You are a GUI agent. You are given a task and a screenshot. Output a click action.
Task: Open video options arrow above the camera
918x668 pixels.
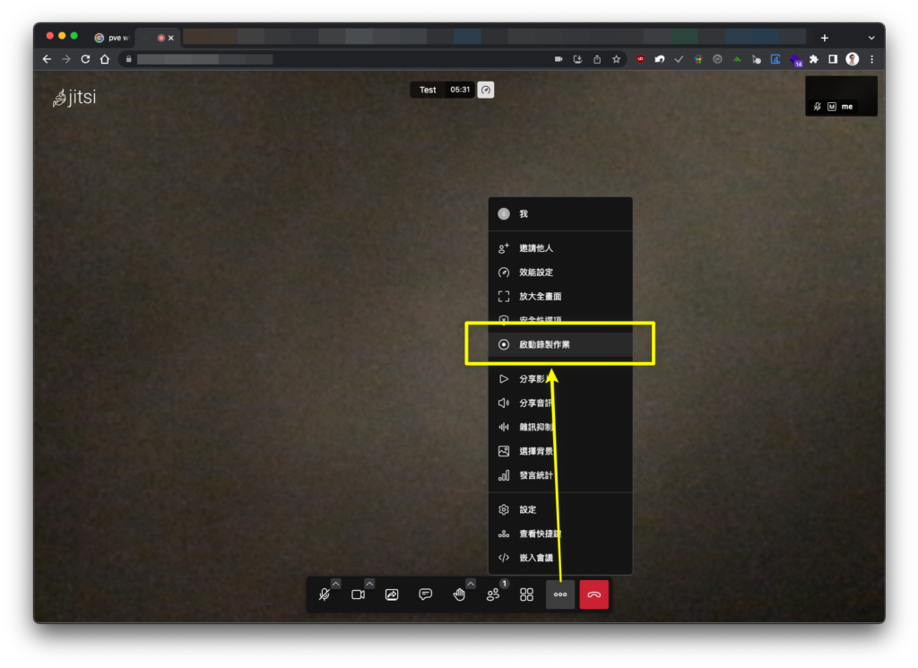pos(369,584)
